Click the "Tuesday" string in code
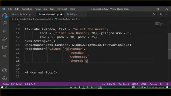The image size is (171, 96). tap(77, 53)
